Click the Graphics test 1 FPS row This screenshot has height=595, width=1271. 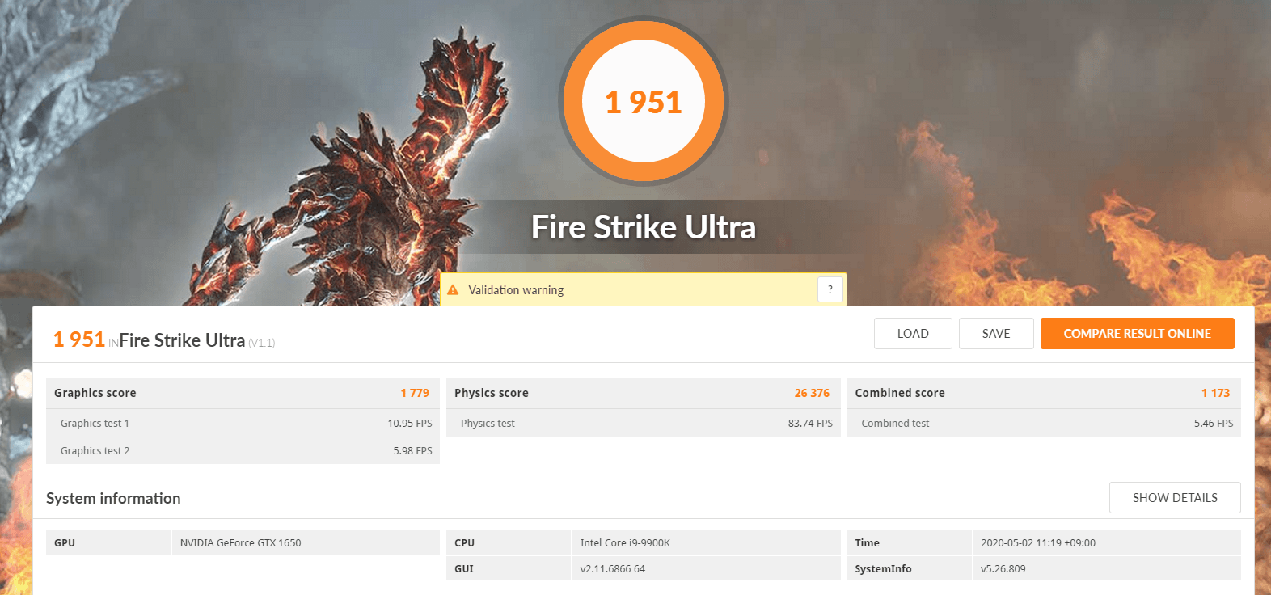tap(243, 423)
